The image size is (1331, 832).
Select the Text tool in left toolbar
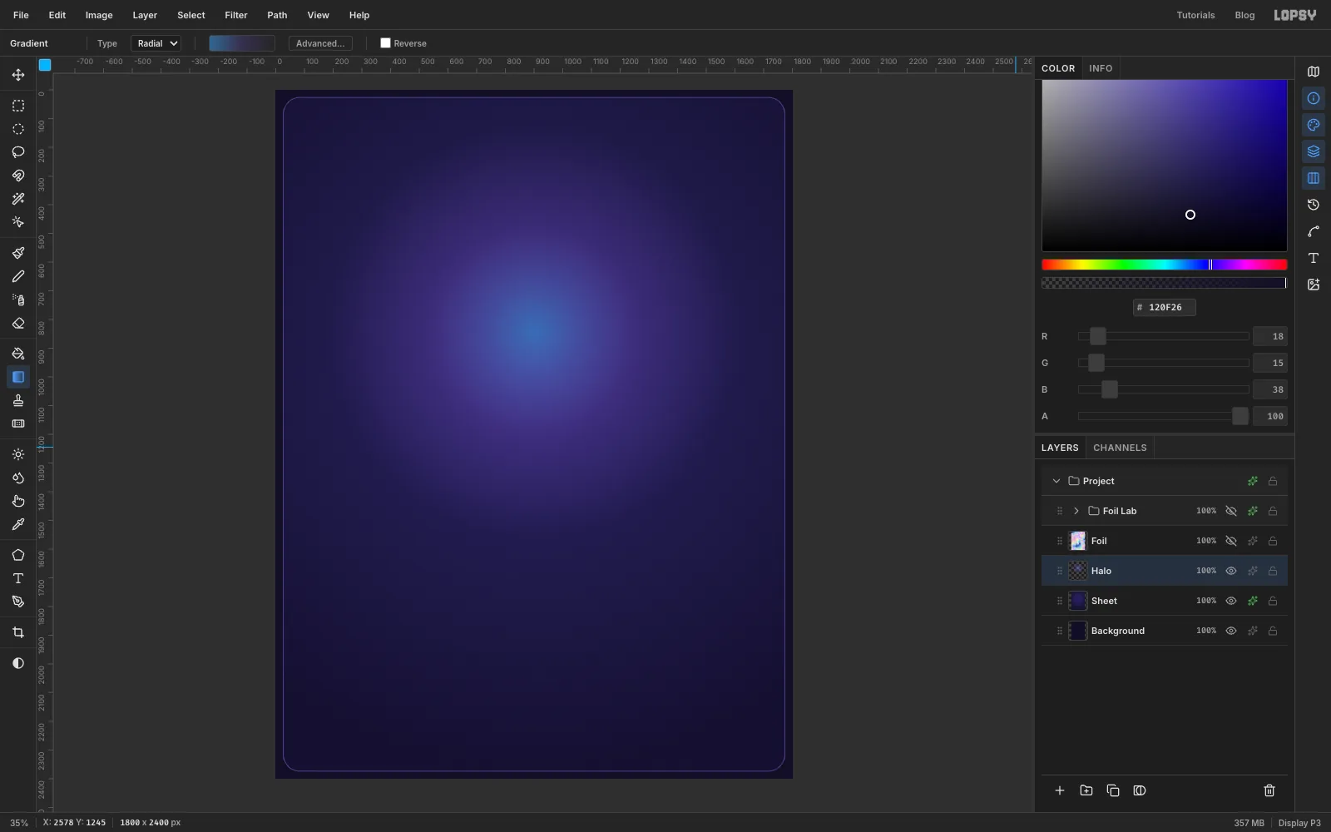coord(18,578)
